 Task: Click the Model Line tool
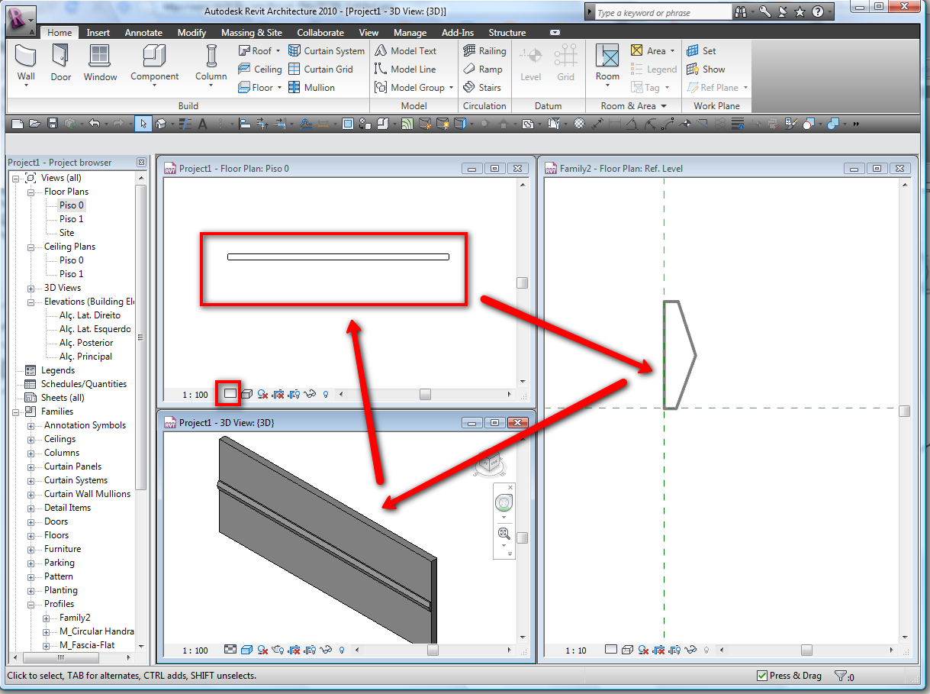click(x=405, y=69)
